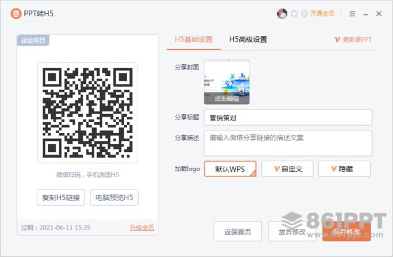393x257 pixels.
Task: Click the 放弃修改 button
Action: click(292, 231)
